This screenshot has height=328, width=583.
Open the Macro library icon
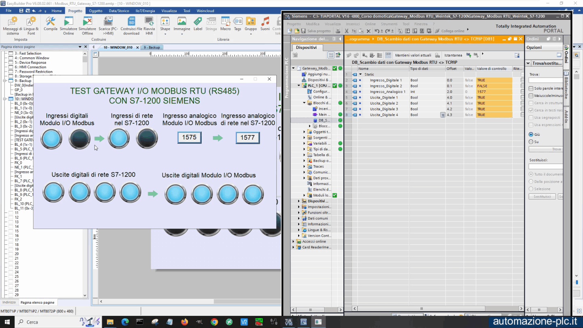point(225,24)
